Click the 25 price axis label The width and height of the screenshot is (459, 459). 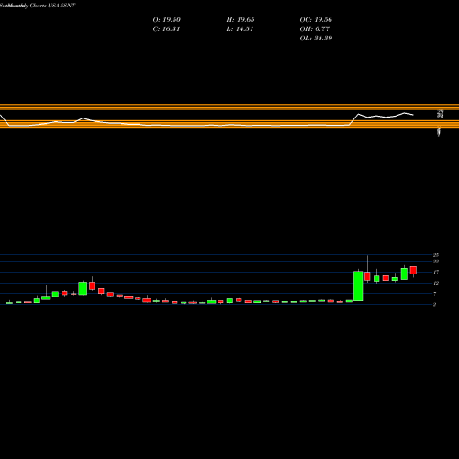click(436, 255)
